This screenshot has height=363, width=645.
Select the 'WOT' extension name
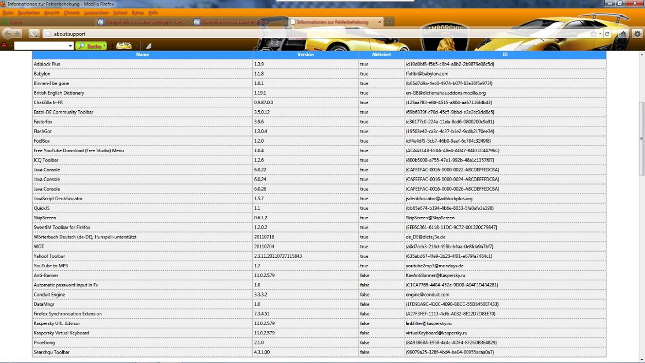pyautogui.click(x=38, y=246)
